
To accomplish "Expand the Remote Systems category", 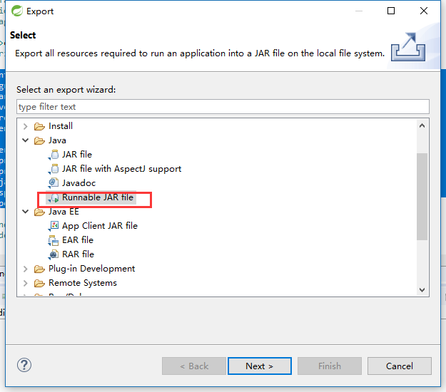I will pyautogui.click(x=25, y=283).
